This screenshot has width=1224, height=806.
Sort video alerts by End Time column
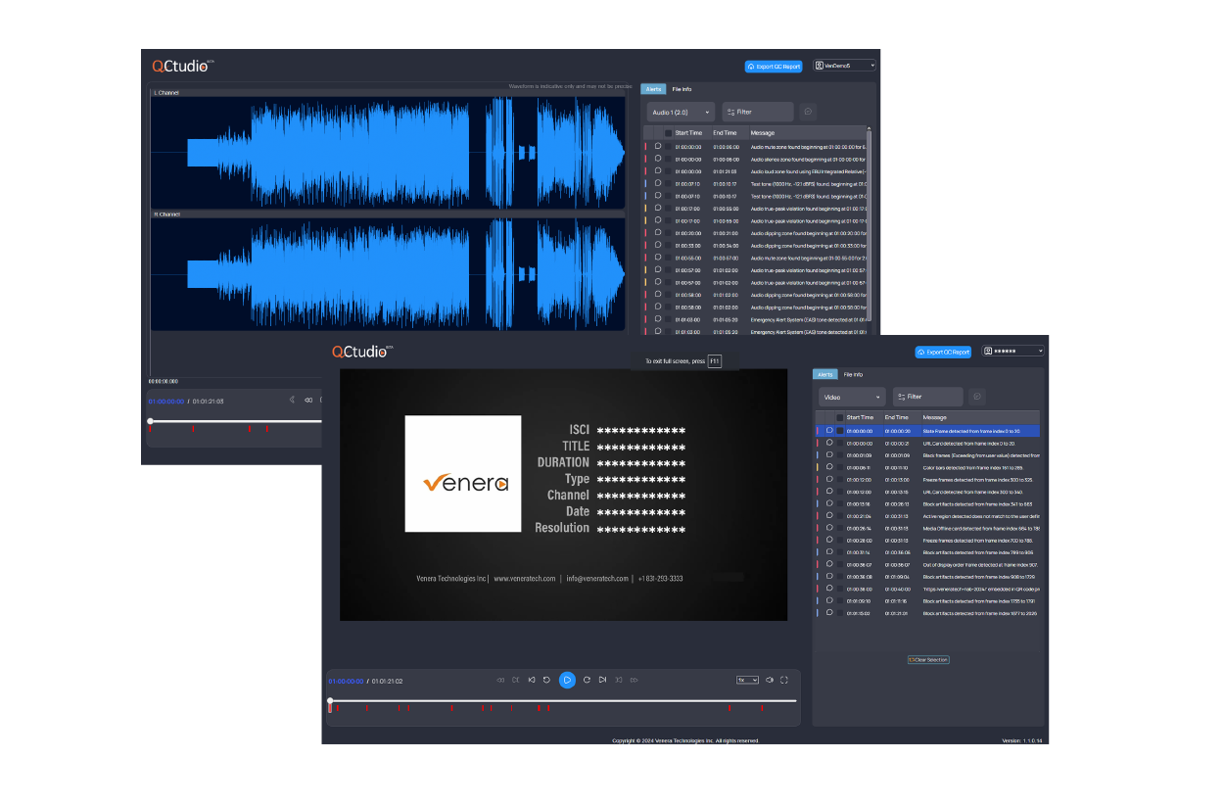coord(896,417)
